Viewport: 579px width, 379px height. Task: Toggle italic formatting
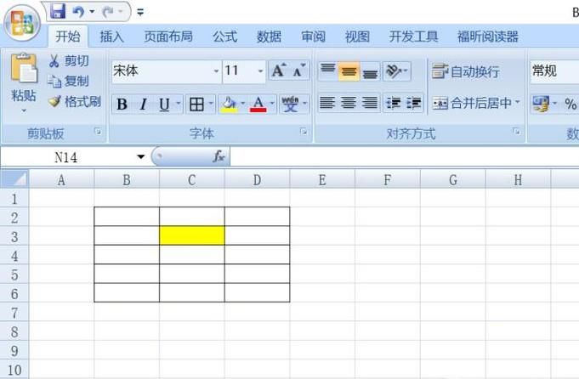pyautogui.click(x=144, y=105)
